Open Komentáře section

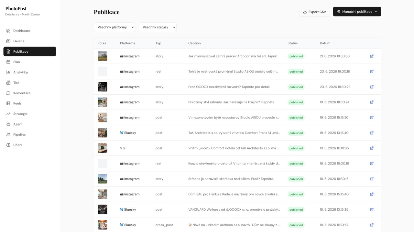click(30, 93)
